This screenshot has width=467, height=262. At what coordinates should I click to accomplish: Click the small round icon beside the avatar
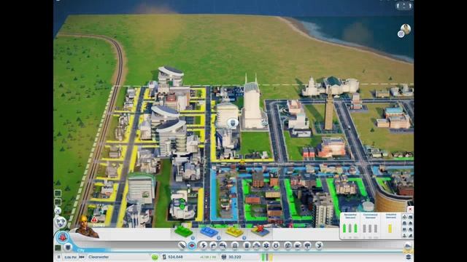(401, 34)
